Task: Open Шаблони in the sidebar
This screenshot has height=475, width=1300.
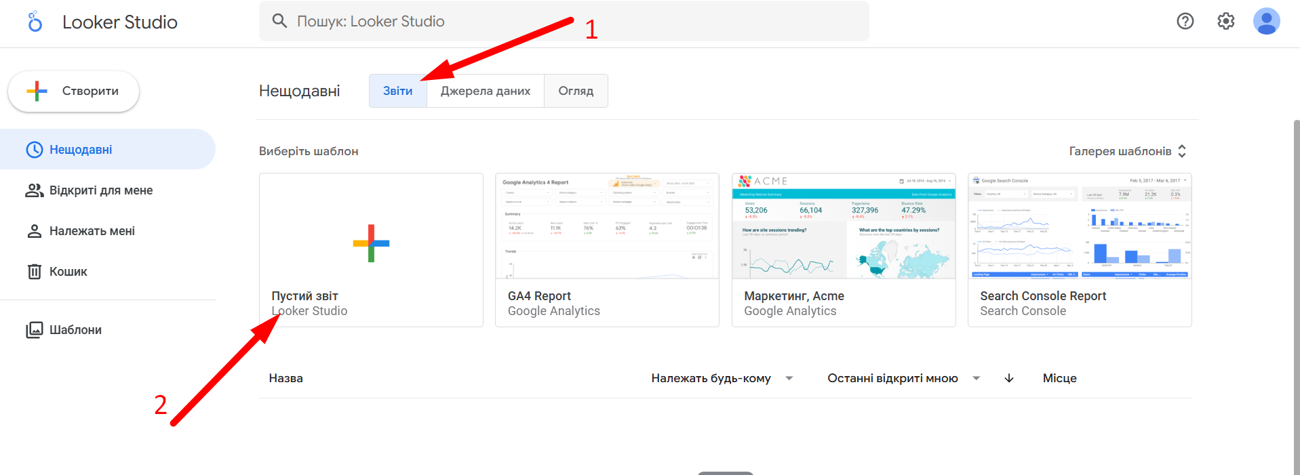Action: coord(108,330)
